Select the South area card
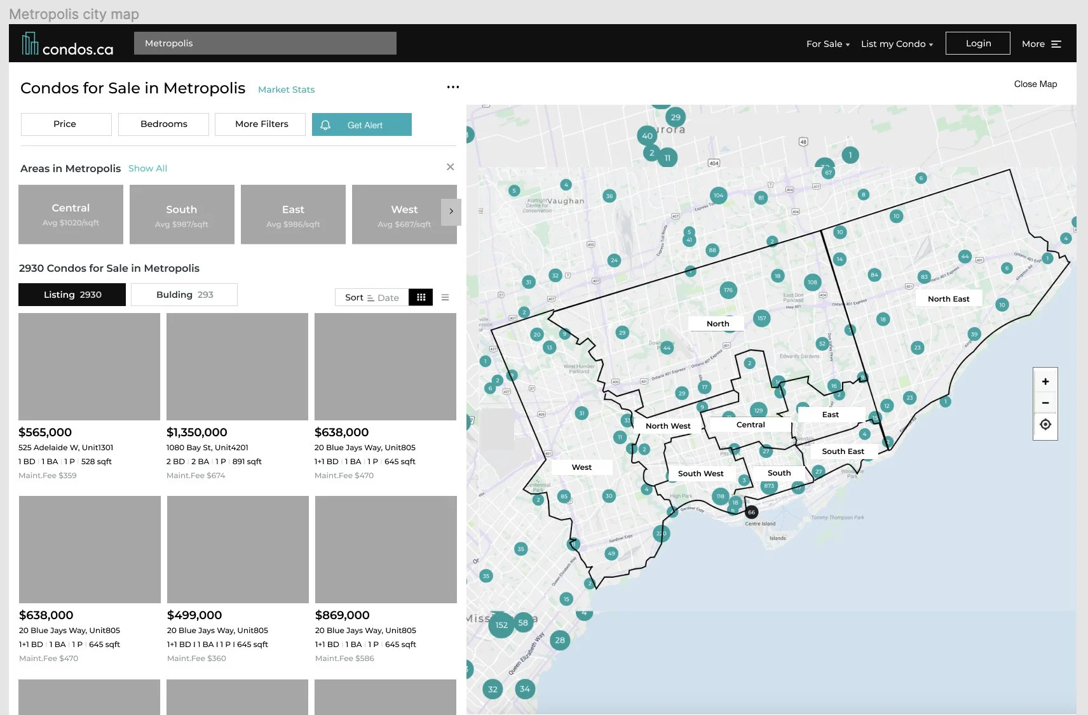This screenshot has height=715, width=1088. pyautogui.click(x=182, y=215)
